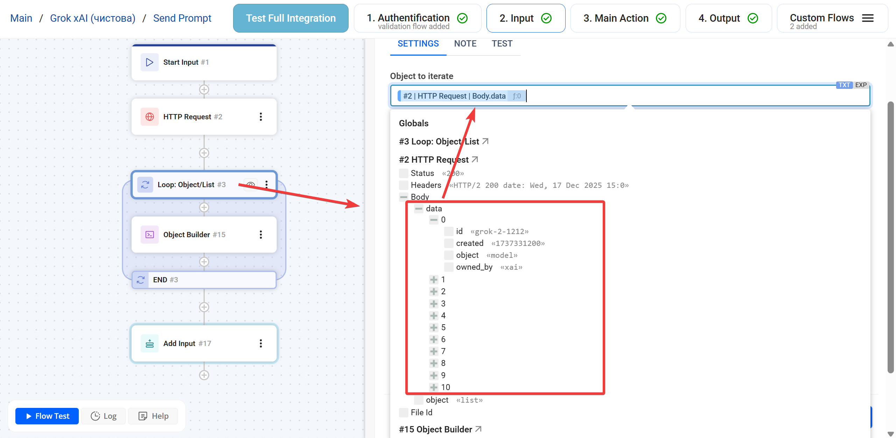Click the loop icon on the END node
The height and width of the screenshot is (438, 896).
click(x=141, y=280)
